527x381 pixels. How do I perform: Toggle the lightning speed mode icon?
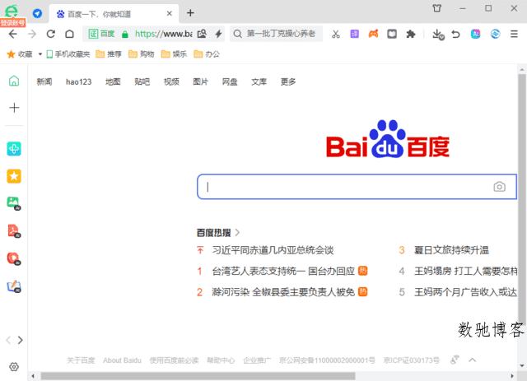218,34
